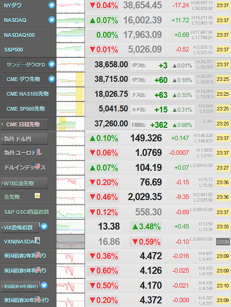Open the NASDAQ100 mini chart

[x=71, y=35]
